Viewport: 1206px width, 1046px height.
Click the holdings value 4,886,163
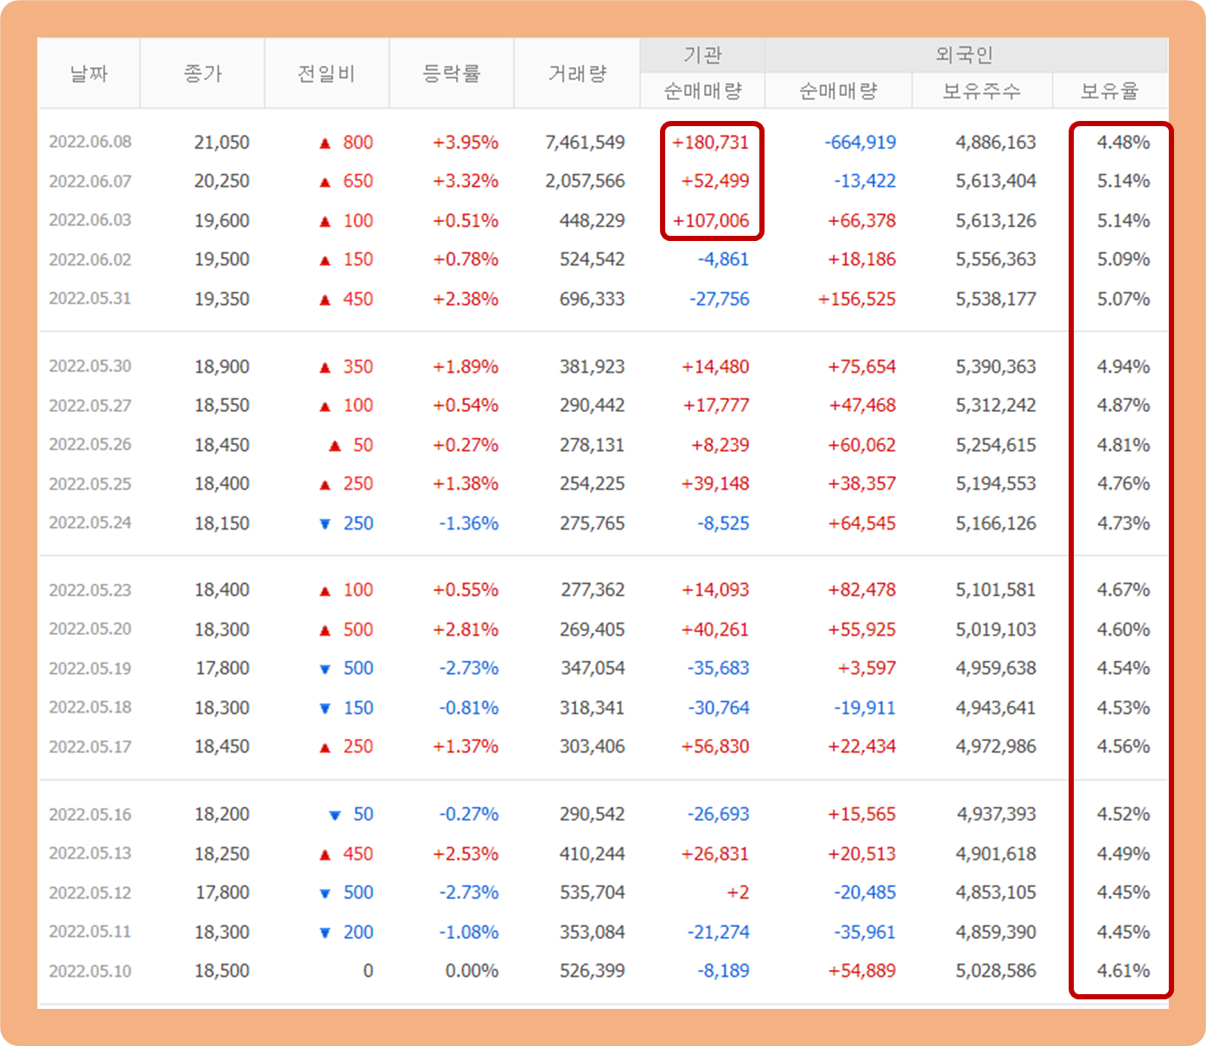995,142
